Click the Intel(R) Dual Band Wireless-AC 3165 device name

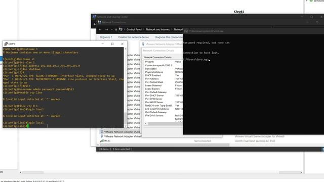point(255,141)
